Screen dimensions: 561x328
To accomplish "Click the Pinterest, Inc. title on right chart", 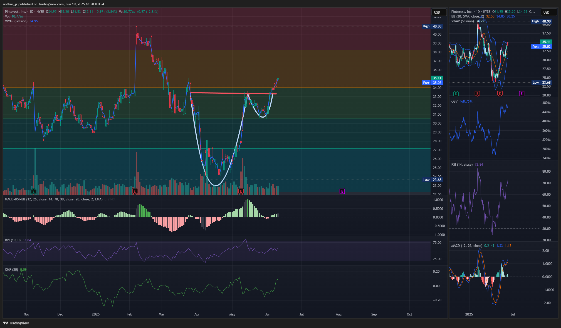I will (x=462, y=12).
